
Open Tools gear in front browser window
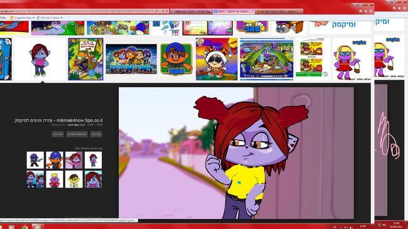coord(371,11)
